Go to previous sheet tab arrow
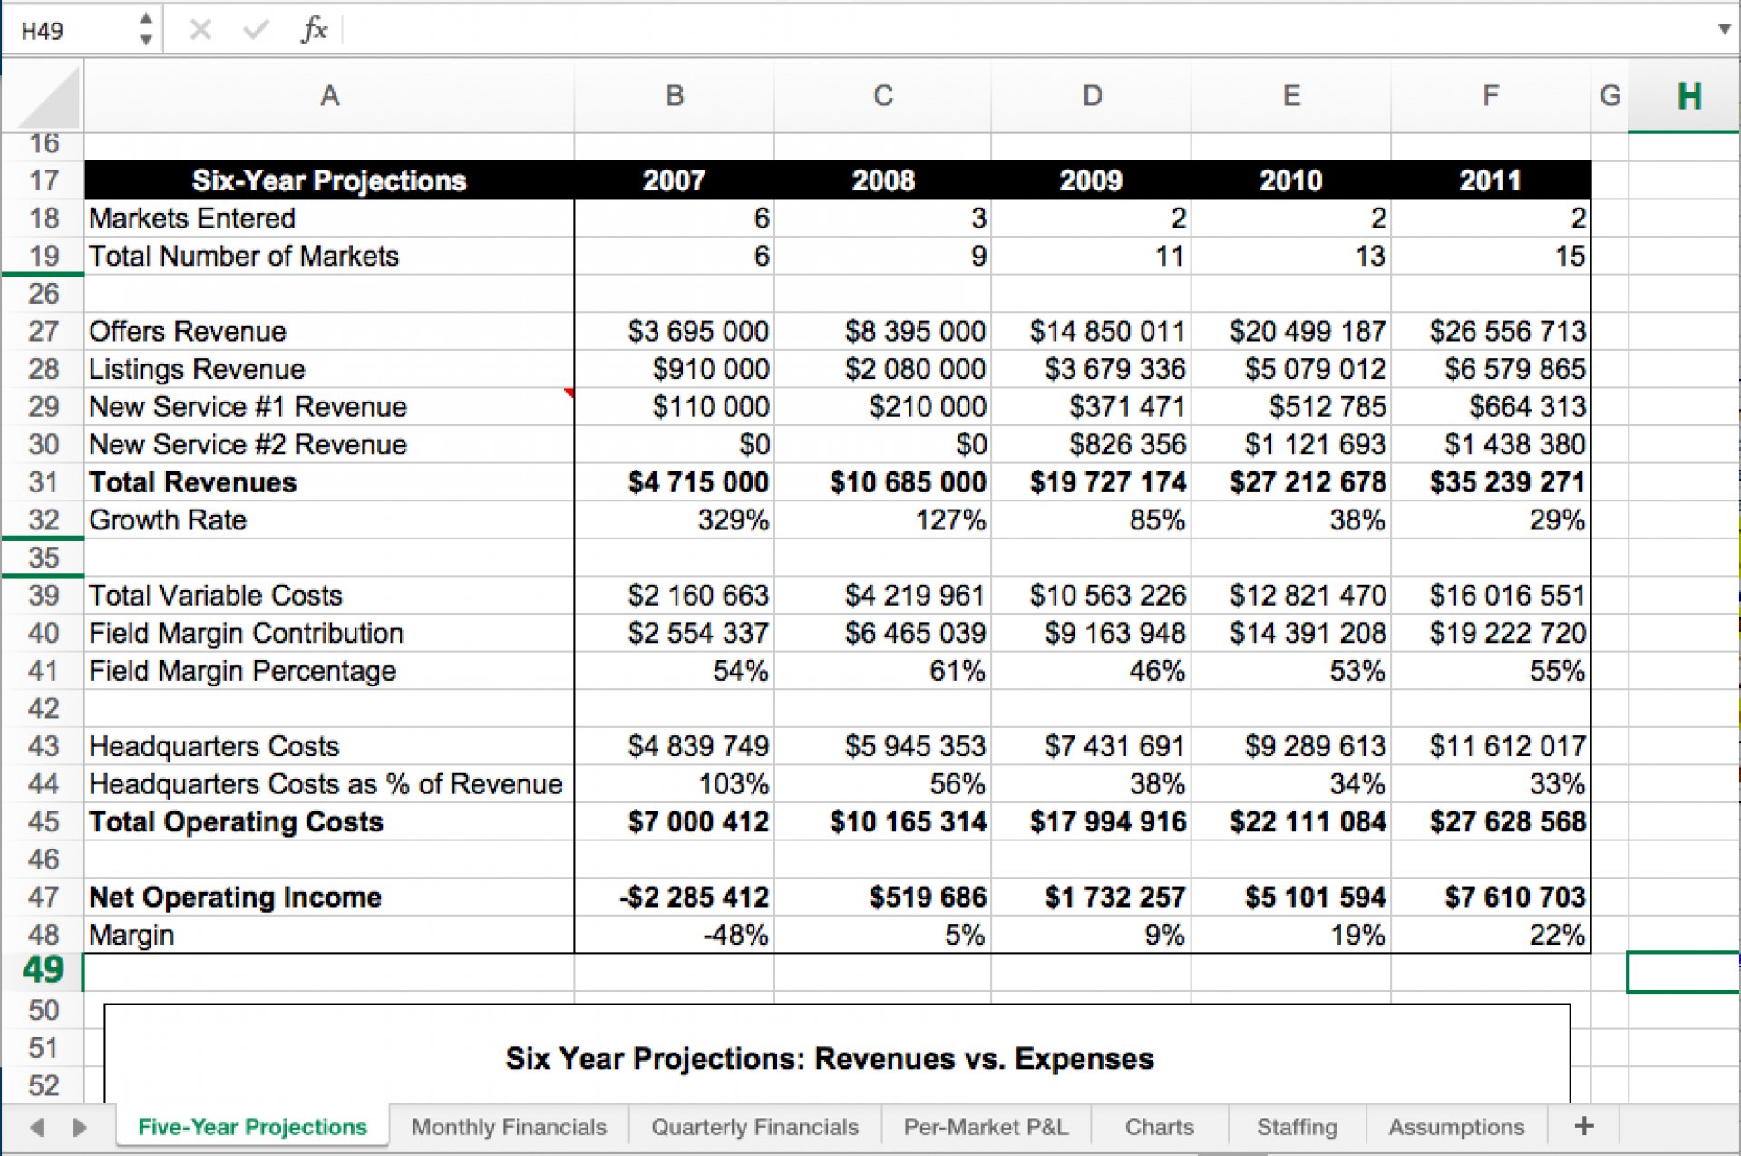 [x=37, y=1127]
